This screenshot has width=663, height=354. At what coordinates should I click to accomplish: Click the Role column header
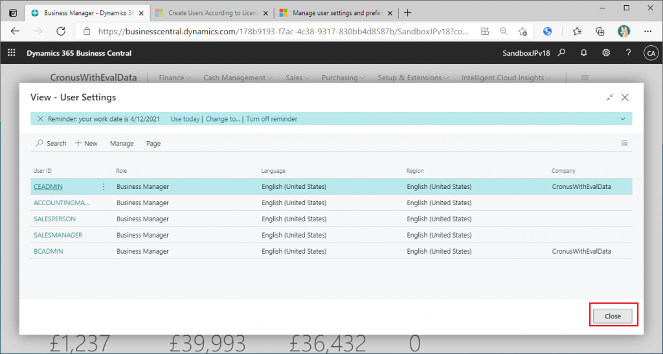[121, 171]
